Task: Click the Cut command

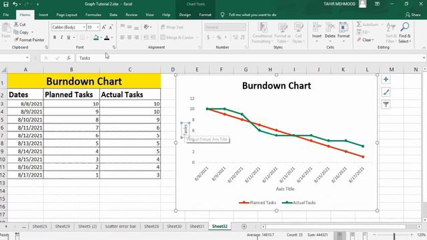Action: point(20,25)
